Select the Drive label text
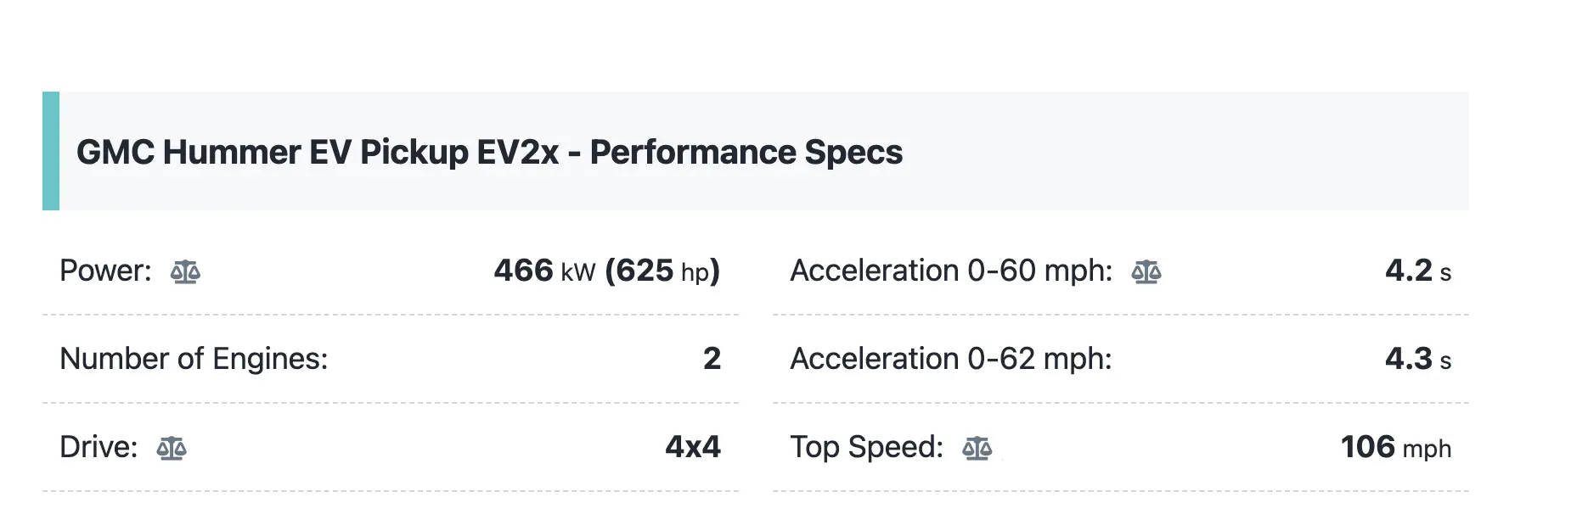Image resolution: width=1571 pixels, height=514 pixels. [x=99, y=447]
